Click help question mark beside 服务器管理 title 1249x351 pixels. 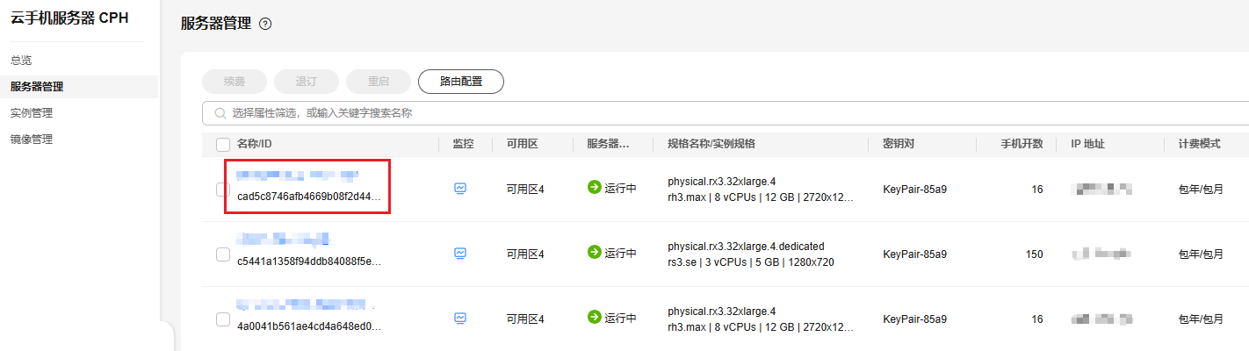coord(265,25)
